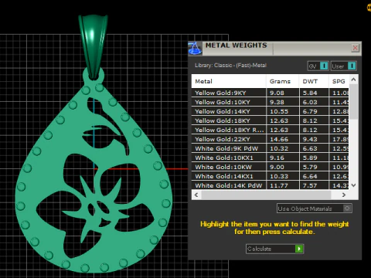Sort by the Grams column header

(283, 81)
